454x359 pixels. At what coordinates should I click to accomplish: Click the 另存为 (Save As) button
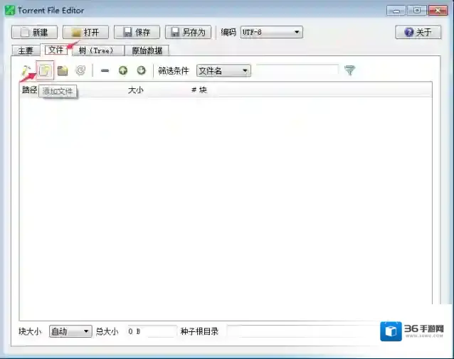(x=188, y=32)
